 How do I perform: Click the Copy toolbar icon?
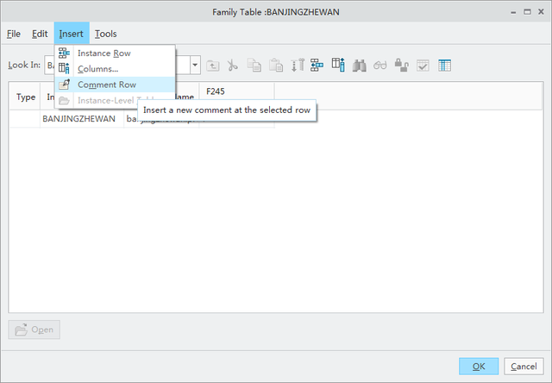[254, 66]
